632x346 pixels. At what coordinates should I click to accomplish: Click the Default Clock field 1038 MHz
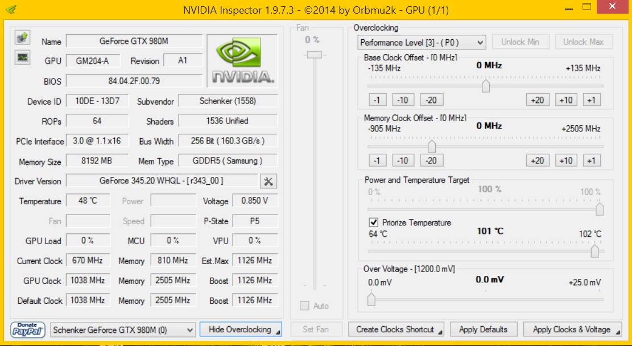88,300
